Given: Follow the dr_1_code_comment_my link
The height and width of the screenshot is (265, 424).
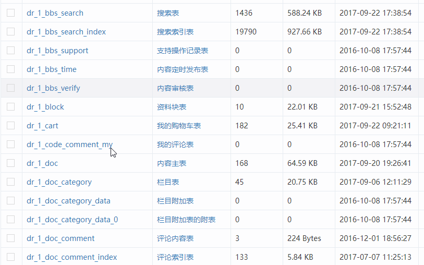Looking at the screenshot, I should (69, 144).
